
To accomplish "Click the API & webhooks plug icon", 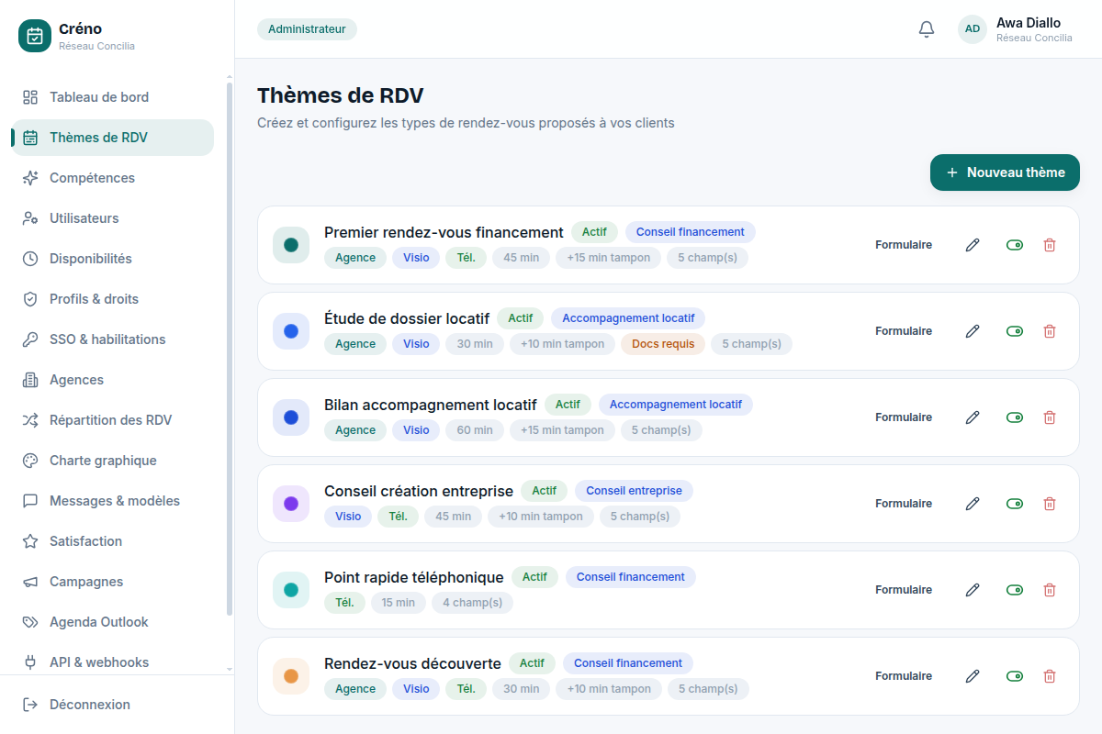I will (30, 662).
